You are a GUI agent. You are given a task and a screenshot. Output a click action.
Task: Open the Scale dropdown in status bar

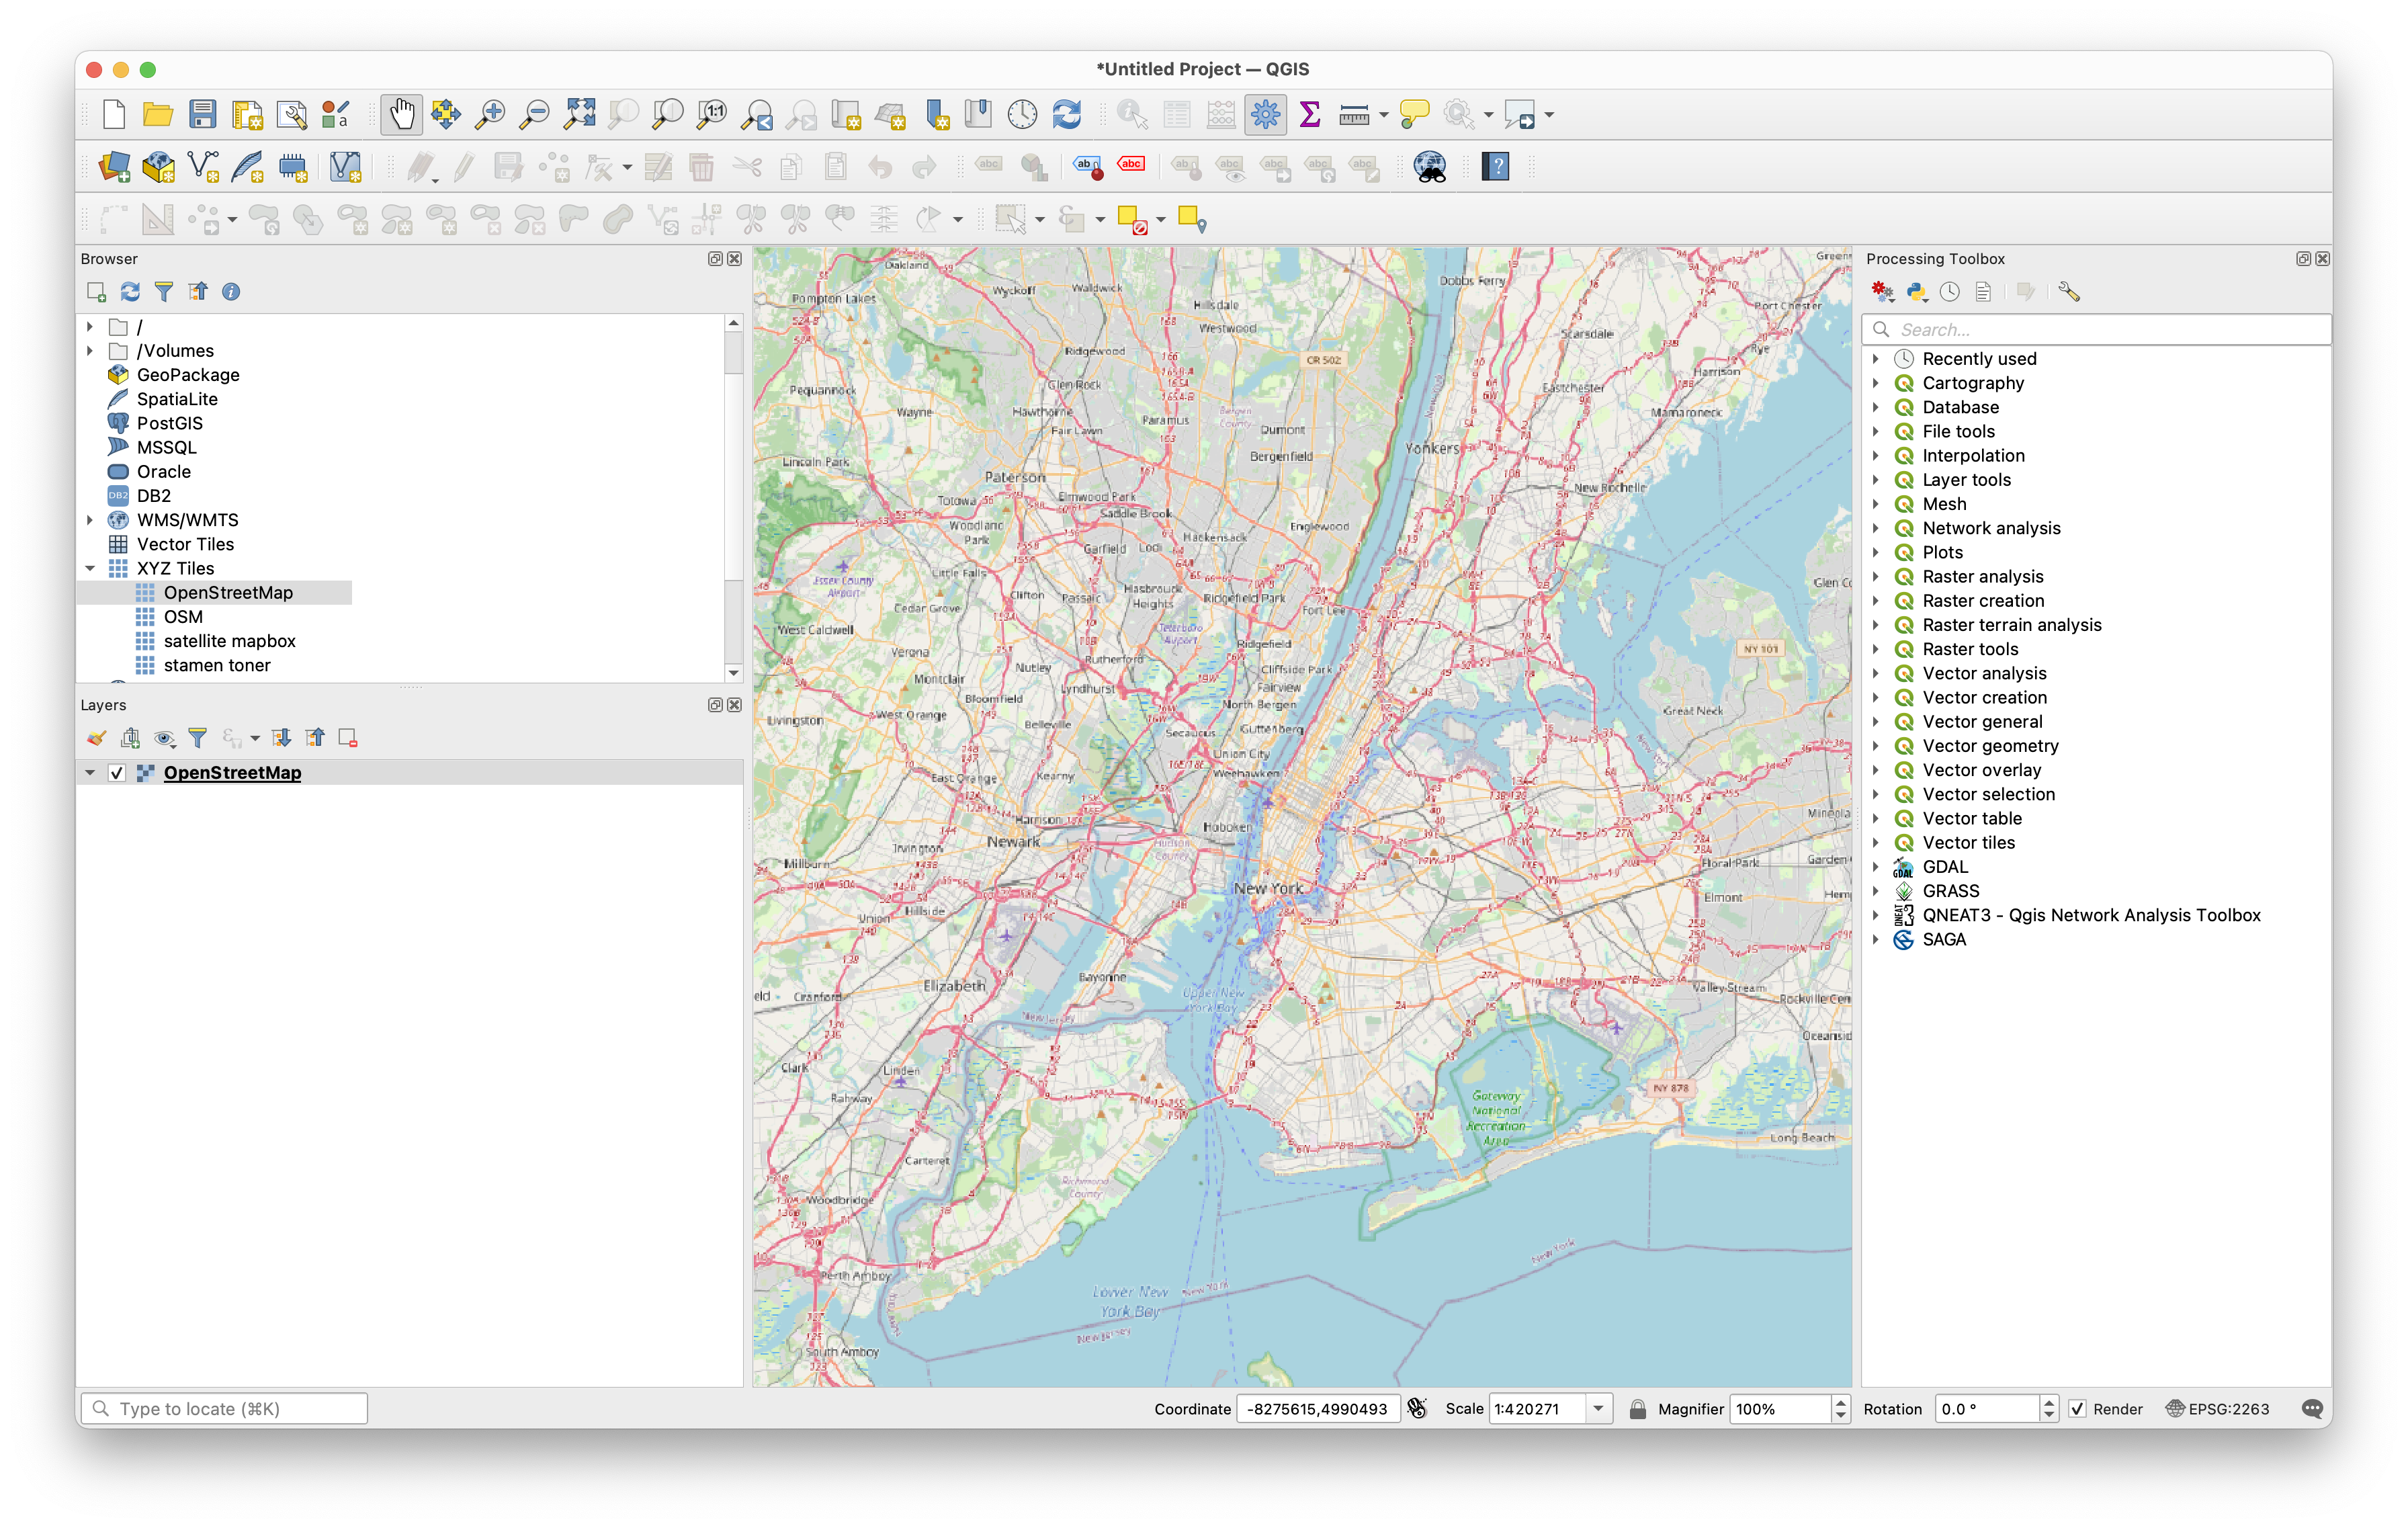pos(1598,1408)
